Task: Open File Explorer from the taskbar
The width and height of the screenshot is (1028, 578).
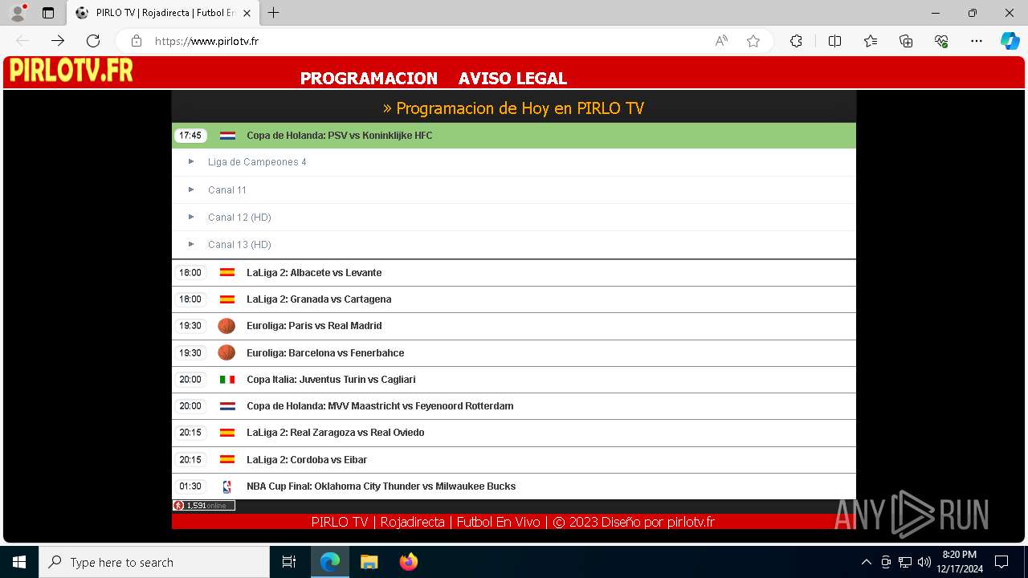Action: click(x=369, y=562)
